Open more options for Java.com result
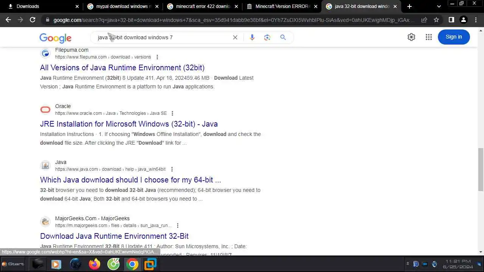 coord(172,169)
